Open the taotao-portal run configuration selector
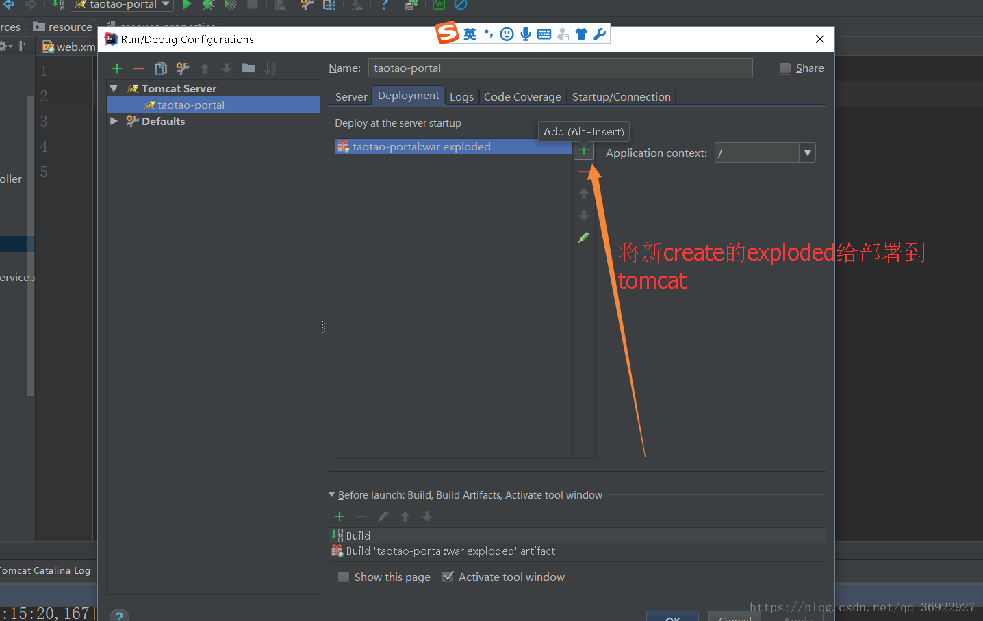Viewport: 983px width, 621px height. [x=123, y=4]
